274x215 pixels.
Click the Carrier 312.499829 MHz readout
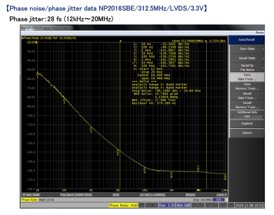(188, 41)
